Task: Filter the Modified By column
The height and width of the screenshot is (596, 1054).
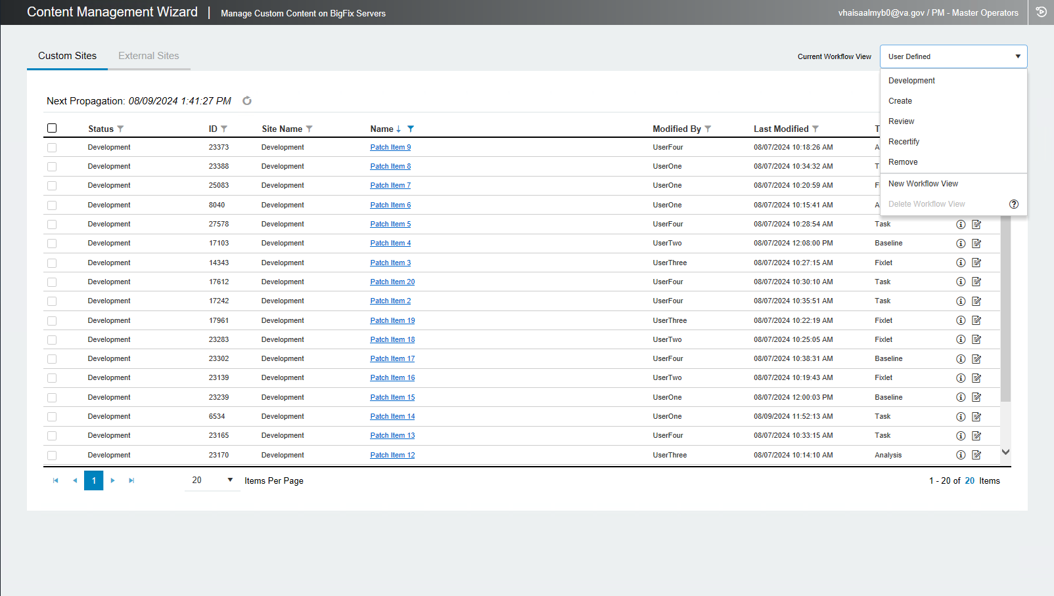Action: (708, 129)
